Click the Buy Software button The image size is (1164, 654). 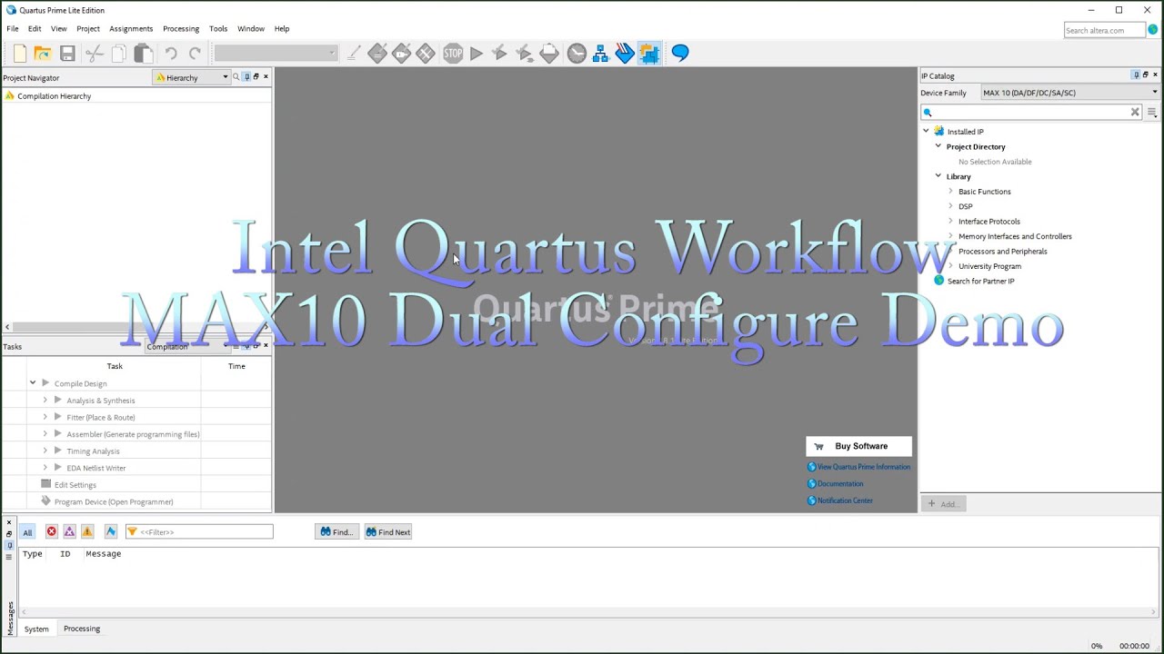858,446
